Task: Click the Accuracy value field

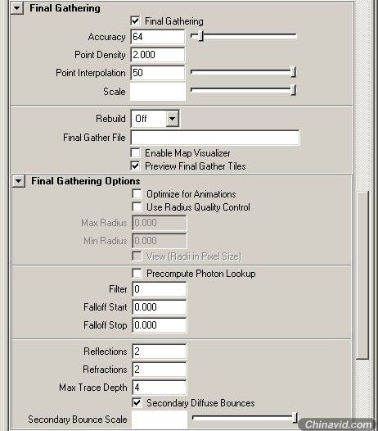Action: coord(158,37)
